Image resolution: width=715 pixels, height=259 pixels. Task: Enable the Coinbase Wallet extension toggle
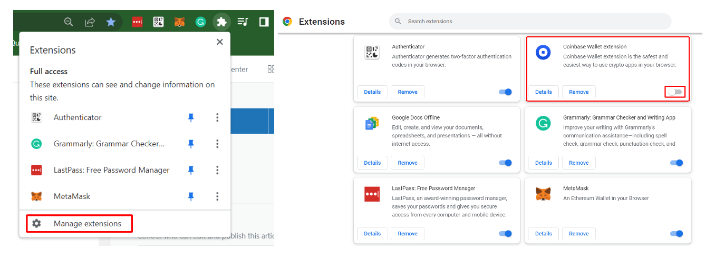675,92
